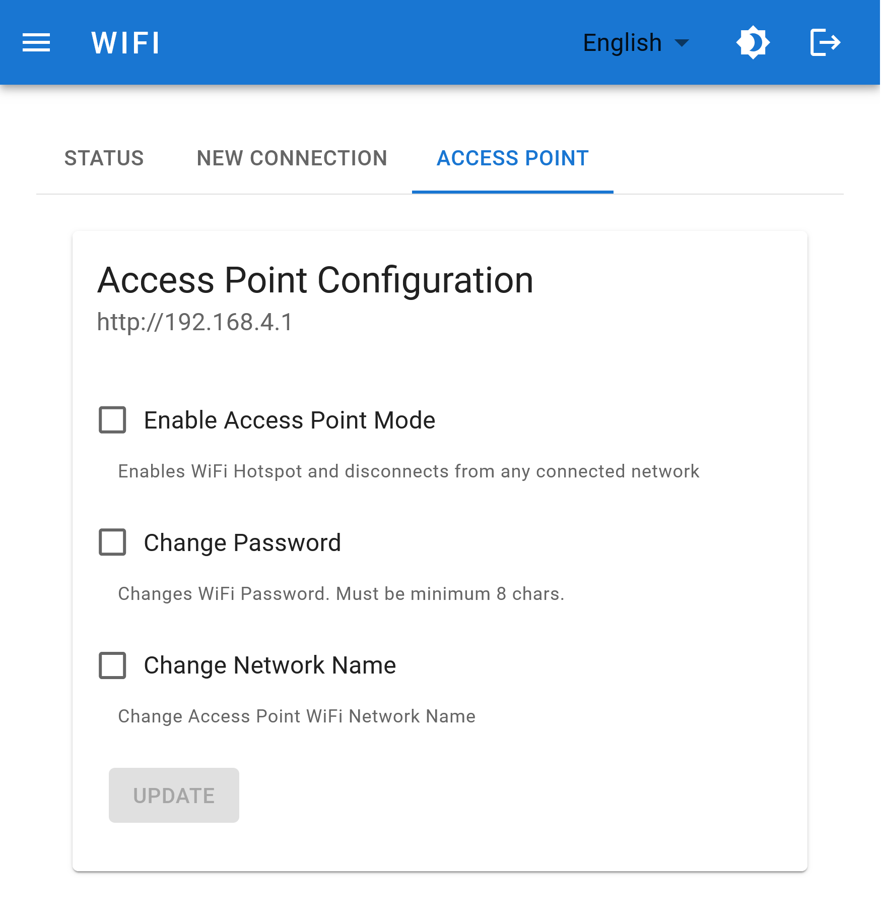This screenshot has height=912, width=881.
Task: Select the ACCESS POINT tab
Action: pos(512,158)
